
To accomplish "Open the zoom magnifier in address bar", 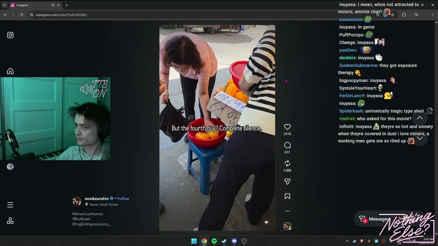I will click(x=378, y=15).
